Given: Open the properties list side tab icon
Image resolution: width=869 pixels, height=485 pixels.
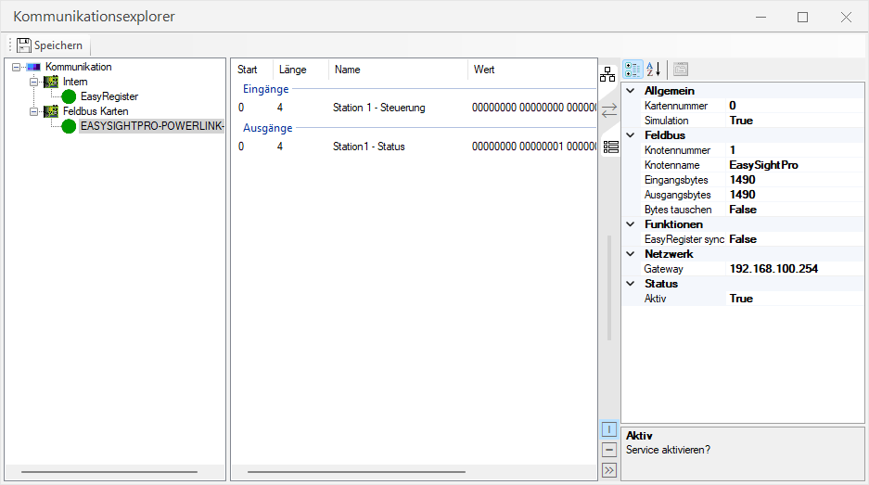Looking at the screenshot, I should pos(610,147).
